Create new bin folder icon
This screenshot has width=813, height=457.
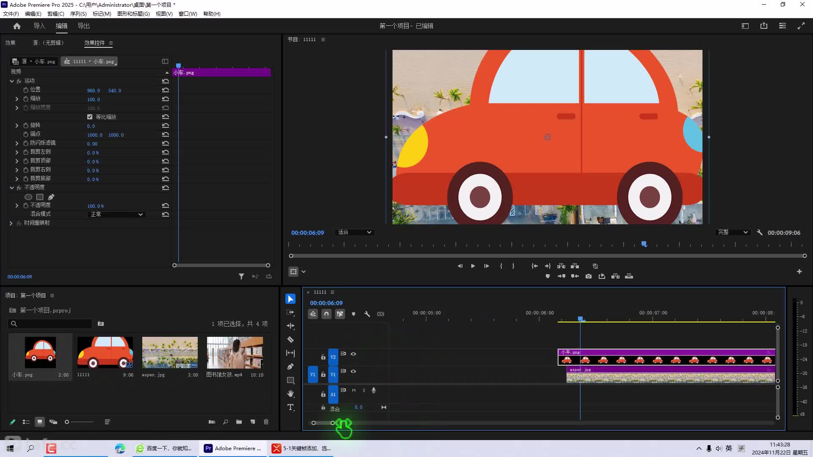tap(239, 422)
